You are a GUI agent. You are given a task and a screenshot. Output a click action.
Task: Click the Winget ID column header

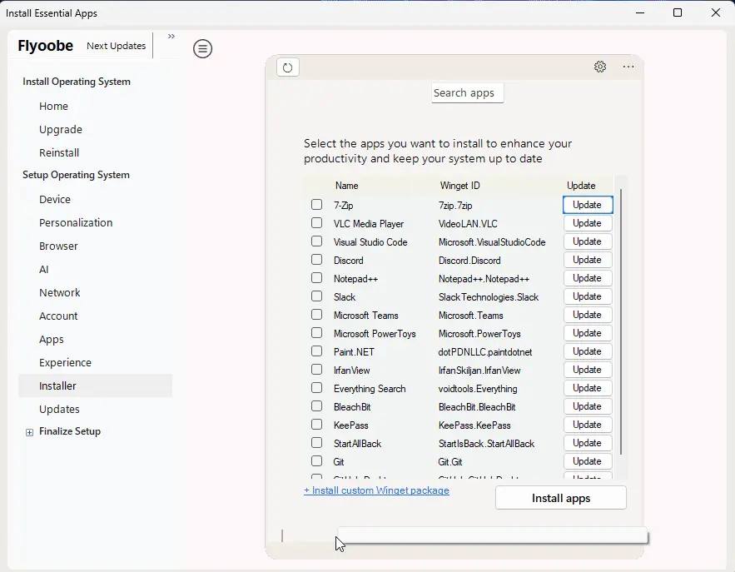[x=459, y=186]
